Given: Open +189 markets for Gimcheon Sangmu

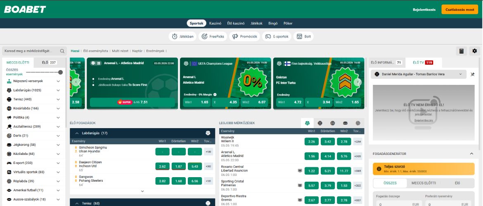Looking at the screenshot, I should click(x=208, y=152).
